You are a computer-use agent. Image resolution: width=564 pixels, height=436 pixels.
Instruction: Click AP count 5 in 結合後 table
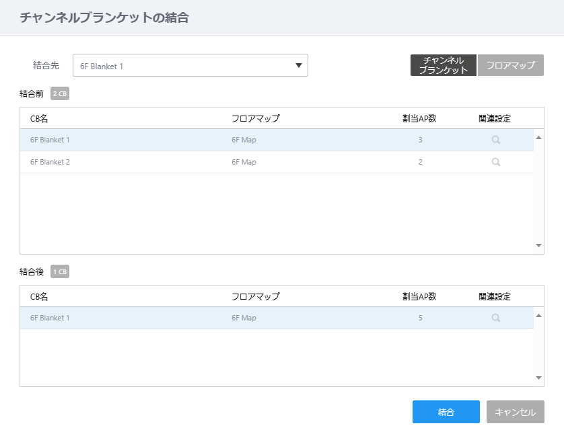pyautogui.click(x=420, y=318)
